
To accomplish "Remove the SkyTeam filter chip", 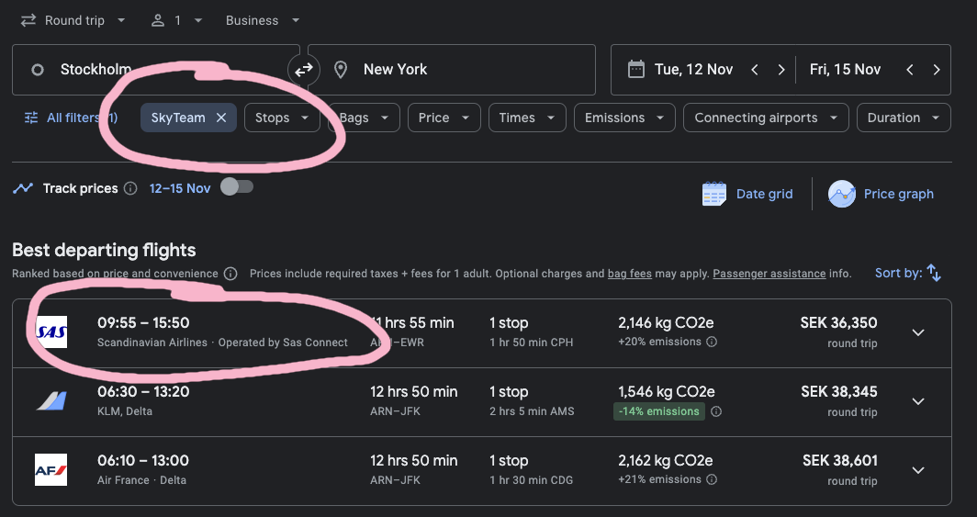I will coord(221,118).
